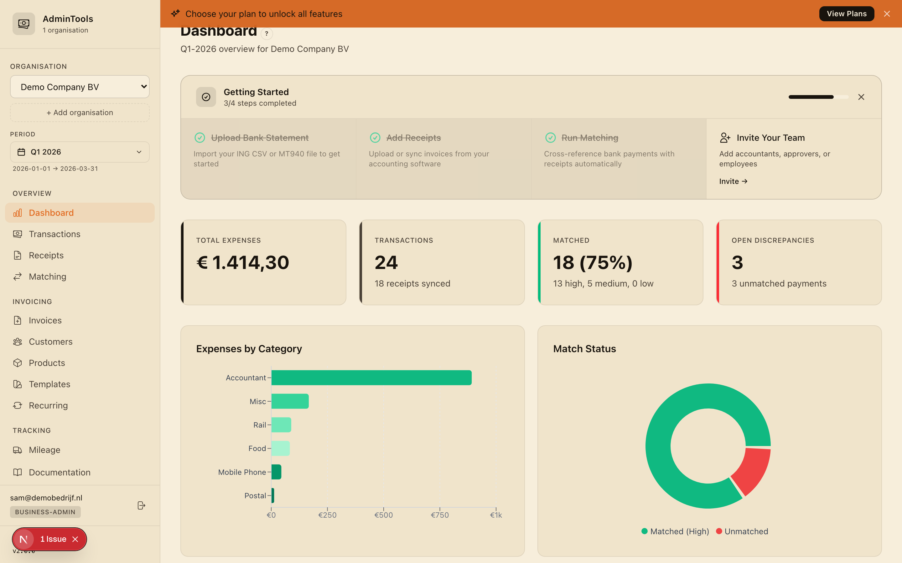Open the 1 Issue indicator
Screen dimensions: 902x563
tap(53, 539)
